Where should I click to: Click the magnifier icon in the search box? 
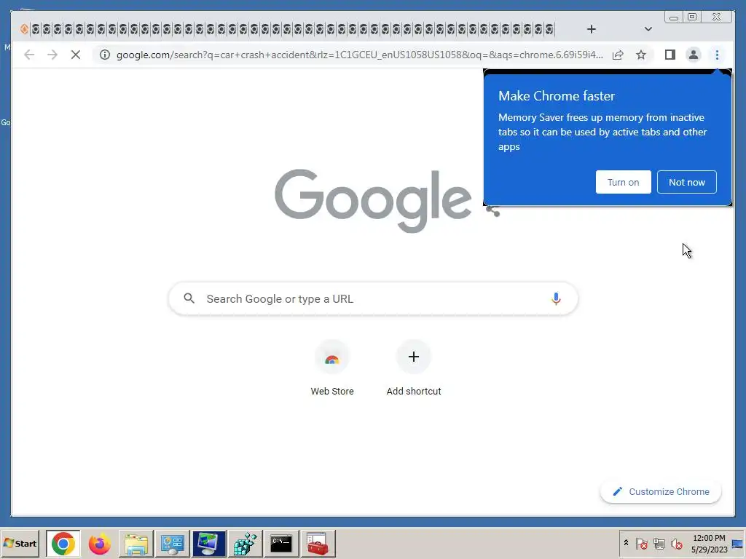[189, 298]
